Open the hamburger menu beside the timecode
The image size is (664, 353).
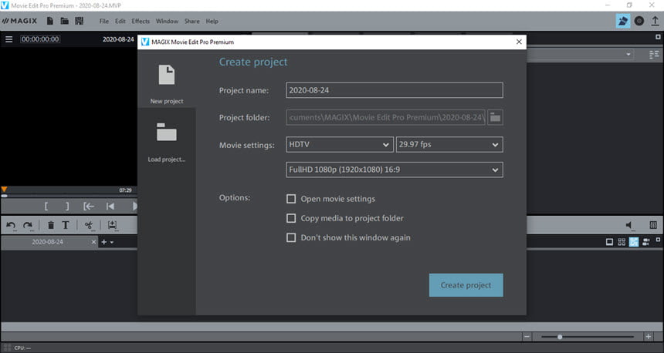pos(9,39)
